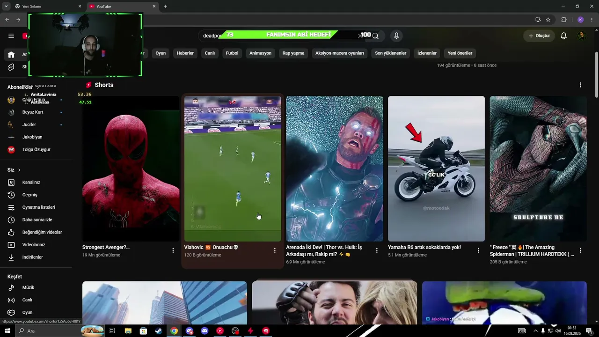
Task: Open Steam from the taskbar
Action: coord(159,331)
